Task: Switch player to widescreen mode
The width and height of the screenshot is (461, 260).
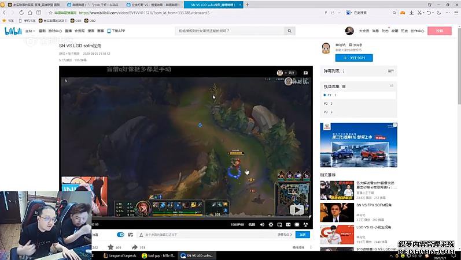Action: point(288,224)
